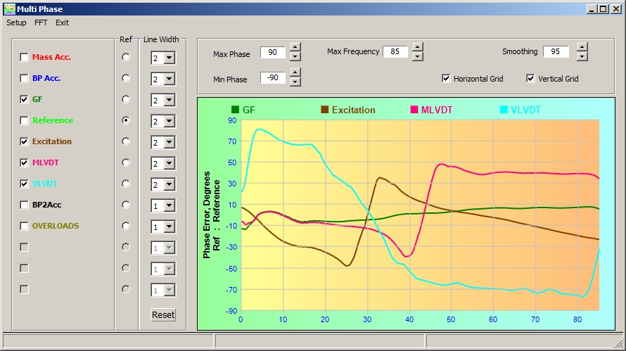Open the FFT menu

[x=41, y=23]
